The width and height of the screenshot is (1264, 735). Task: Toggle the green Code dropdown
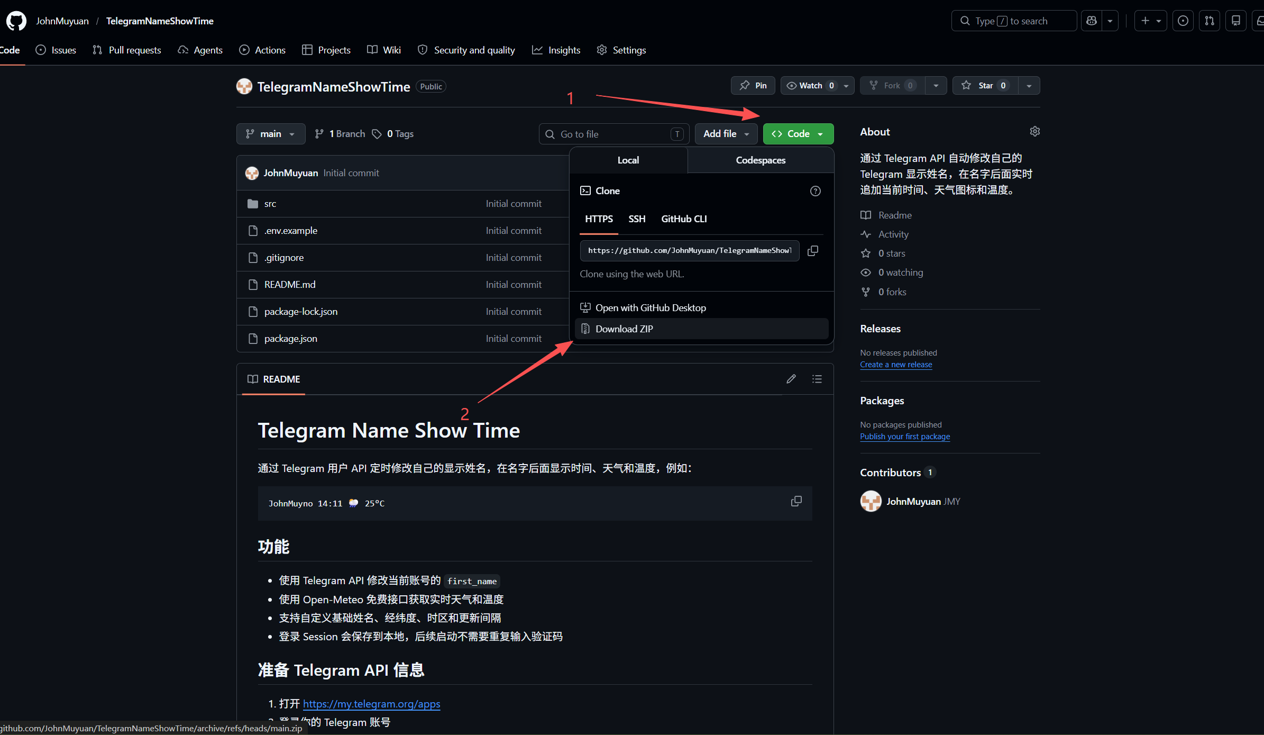click(799, 134)
